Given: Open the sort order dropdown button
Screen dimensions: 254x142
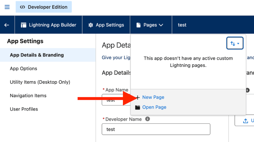Looking at the screenshot, I should click(235, 43).
